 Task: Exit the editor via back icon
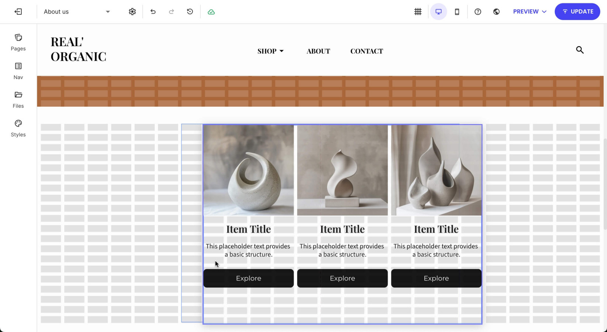pos(18,12)
